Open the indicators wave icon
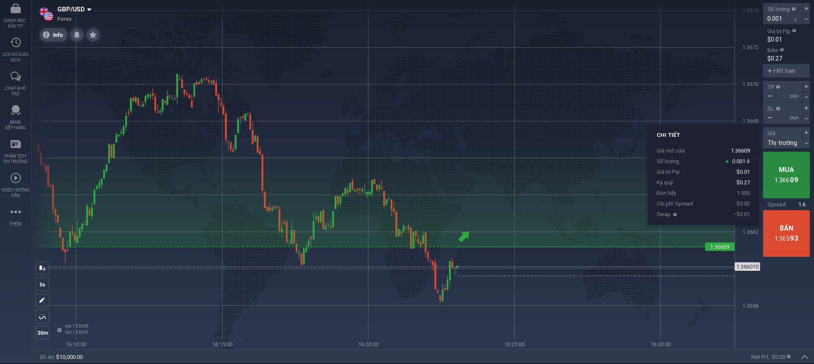814x364 pixels. pos(42,317)
